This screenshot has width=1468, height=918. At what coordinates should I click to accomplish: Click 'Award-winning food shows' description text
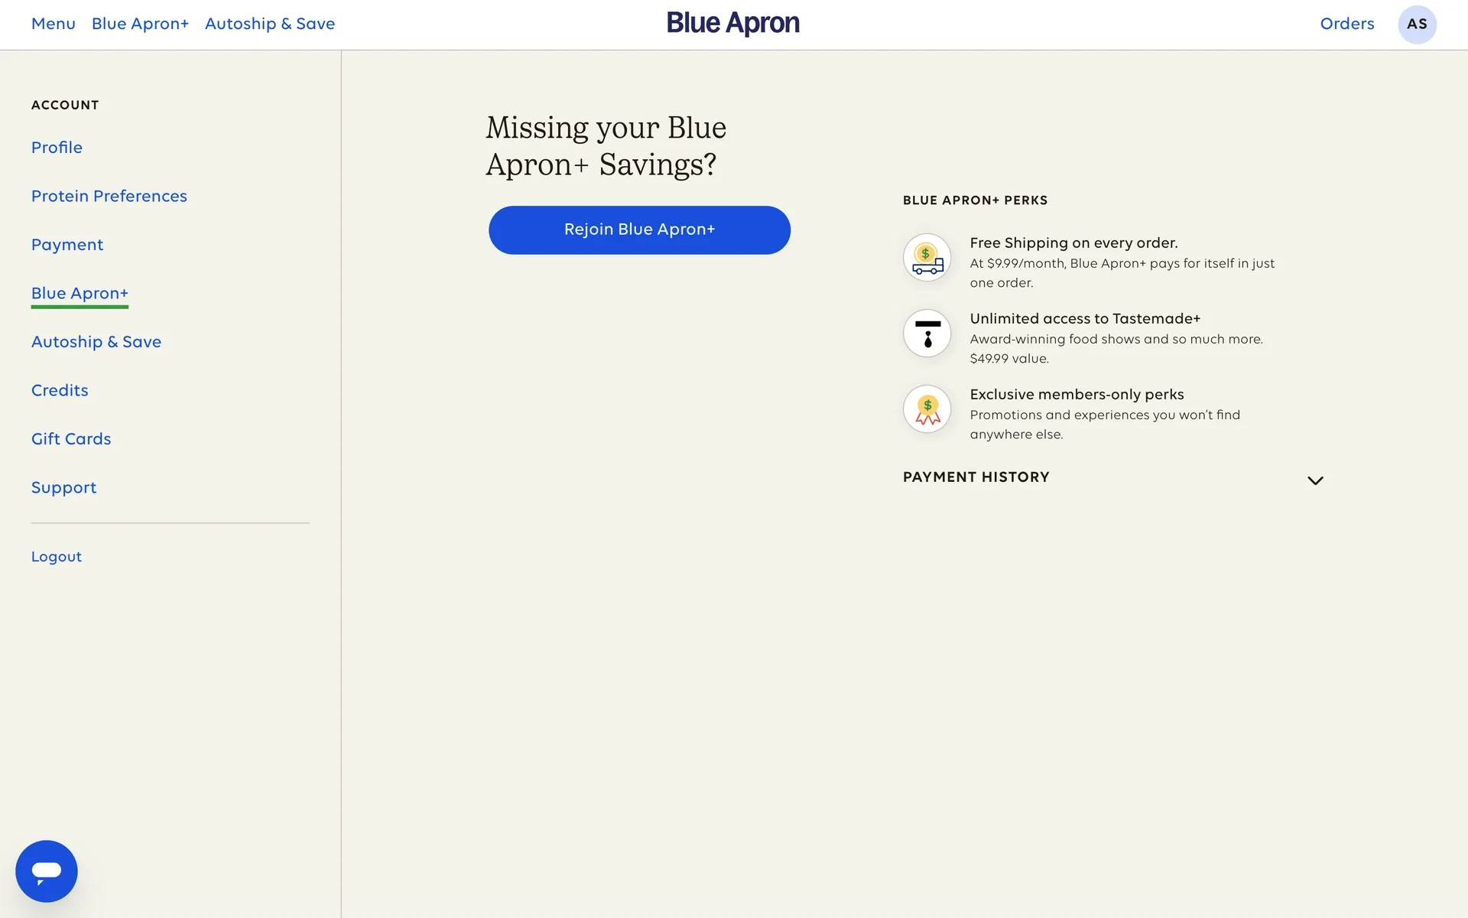[1116, 349]
